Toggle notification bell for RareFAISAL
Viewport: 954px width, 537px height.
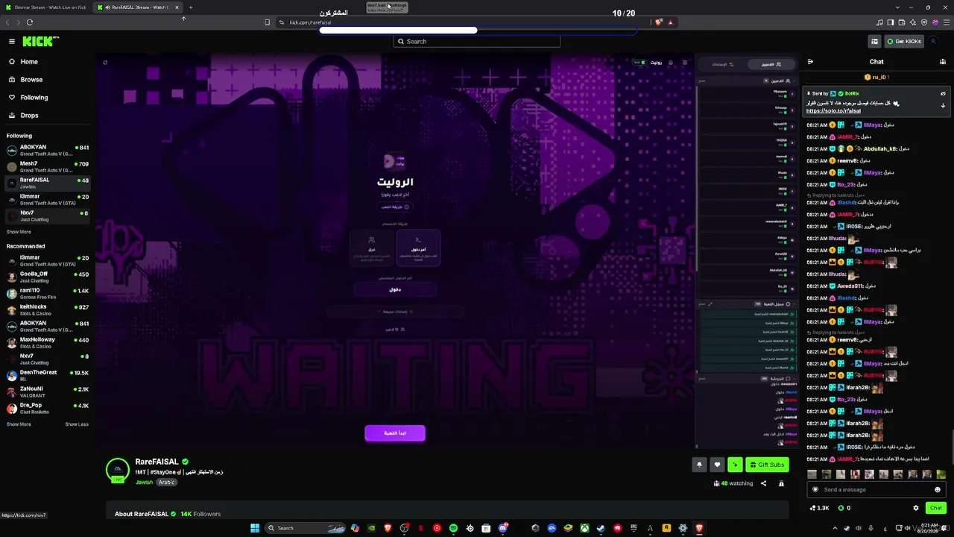point(699,465)
